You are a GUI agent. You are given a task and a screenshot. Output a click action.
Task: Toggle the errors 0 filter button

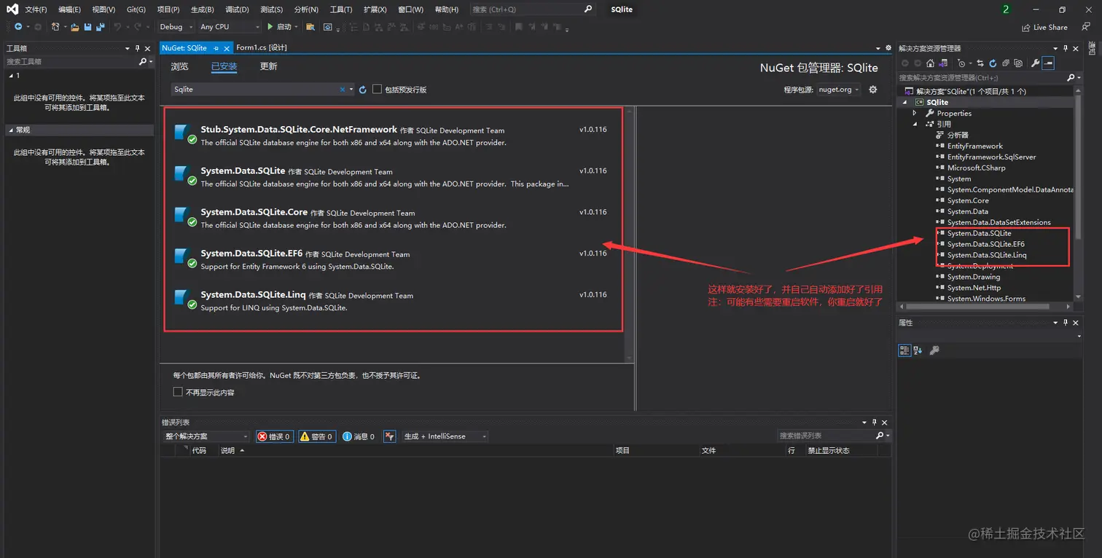pos(275,436)
